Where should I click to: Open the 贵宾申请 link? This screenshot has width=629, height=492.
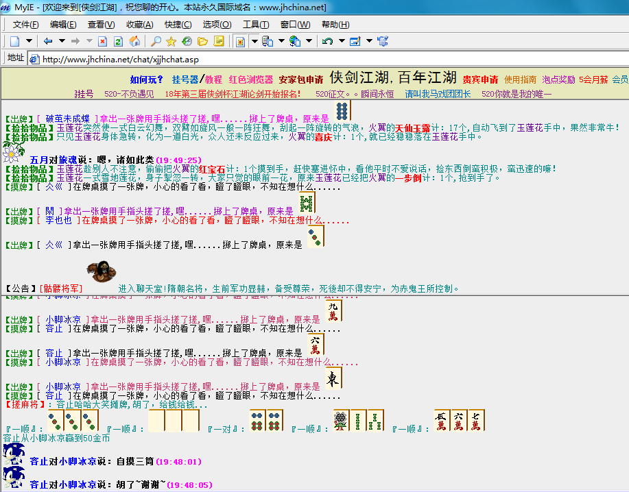[480, 79]
